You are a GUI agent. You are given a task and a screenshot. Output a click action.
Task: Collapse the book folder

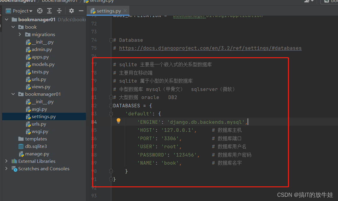point(13,27)
